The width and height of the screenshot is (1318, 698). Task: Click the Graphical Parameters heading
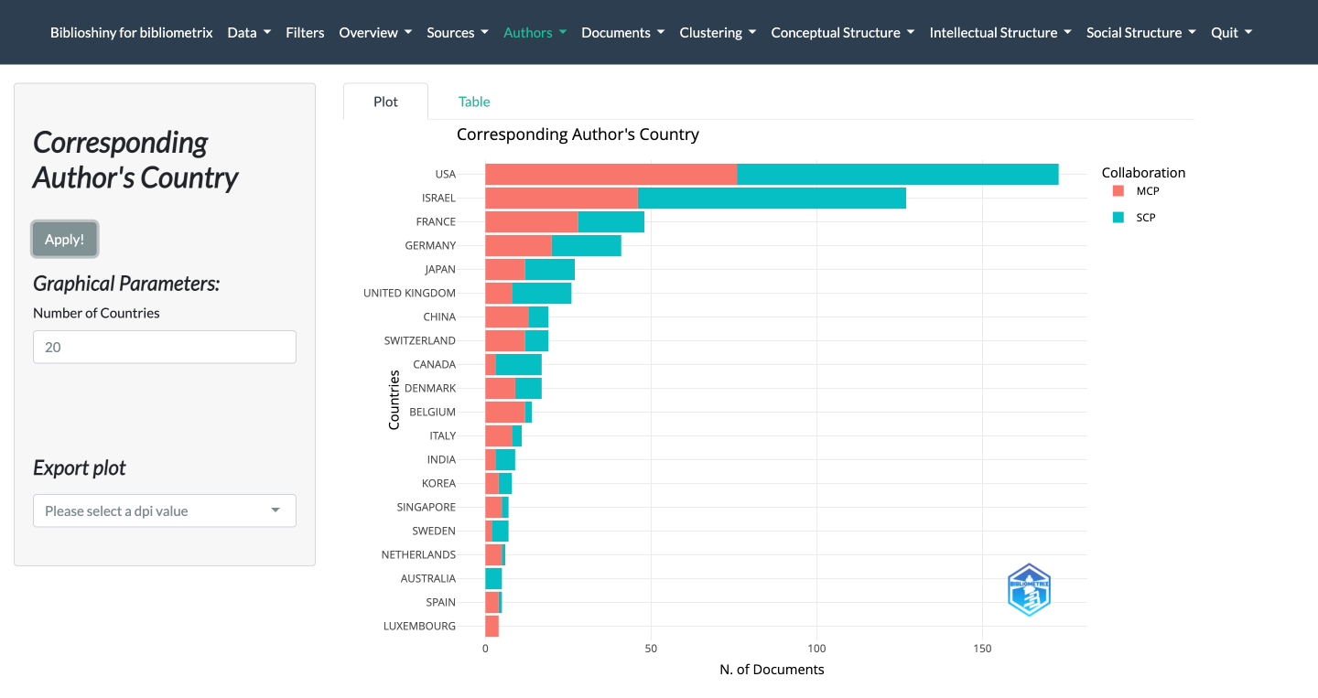pyautogui.click(x=126, y=284)
